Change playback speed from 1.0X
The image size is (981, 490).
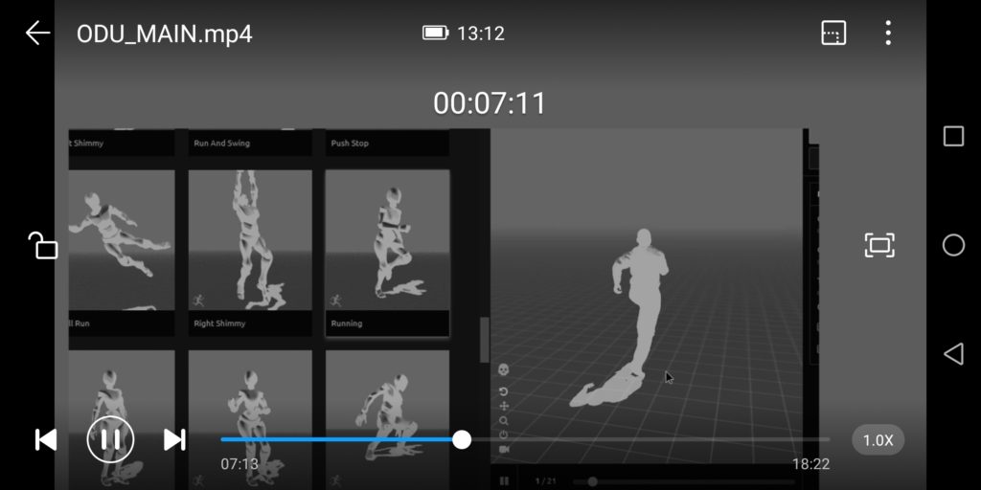pos(878,440)
